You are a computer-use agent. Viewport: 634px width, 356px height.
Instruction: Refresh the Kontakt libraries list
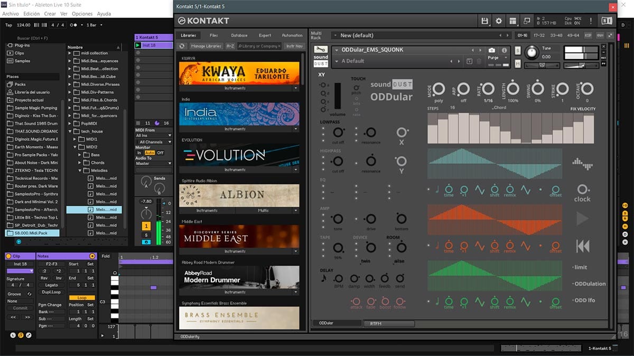[x=182, y=46]
